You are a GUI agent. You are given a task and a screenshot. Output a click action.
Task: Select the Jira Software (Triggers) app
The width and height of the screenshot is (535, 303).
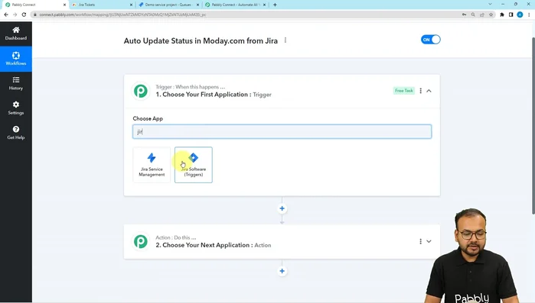pos(194,165)
